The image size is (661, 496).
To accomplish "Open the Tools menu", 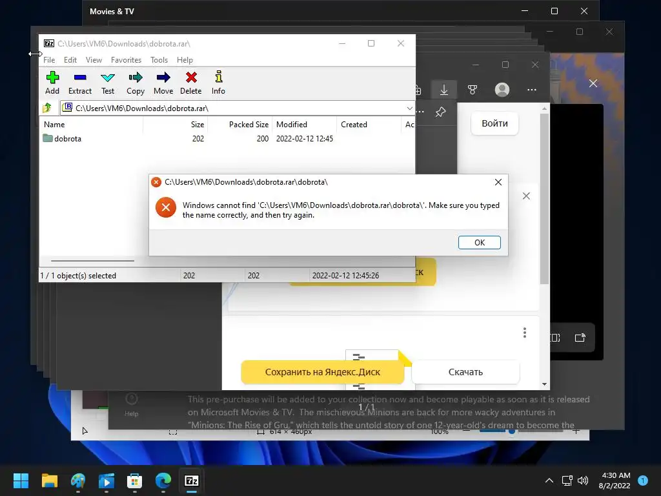I will pos(159,60).
